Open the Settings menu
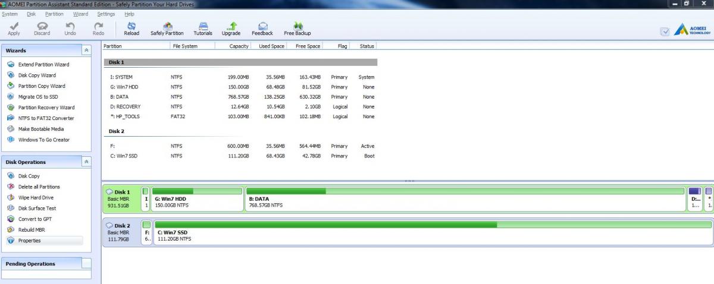This screenshot has height=284, width=714. point(106,13)
